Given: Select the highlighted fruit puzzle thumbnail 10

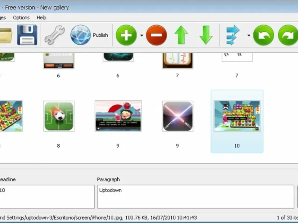Looking at the screenshot, I should 237,116.
